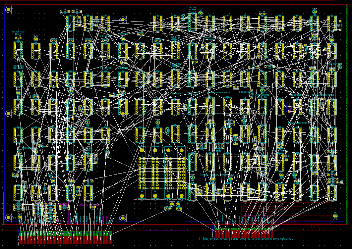Select the C REGISTER text label
The height and width of the screenshot is (249, 352).
tap(105, 68)
